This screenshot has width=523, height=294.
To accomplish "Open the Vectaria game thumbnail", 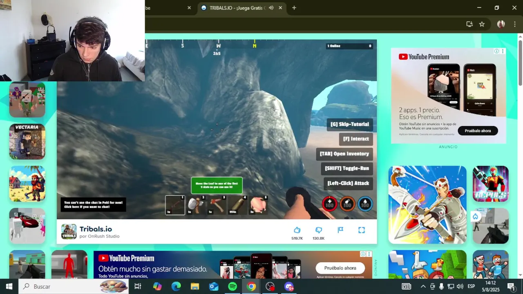I will click(x=27, y=141).
